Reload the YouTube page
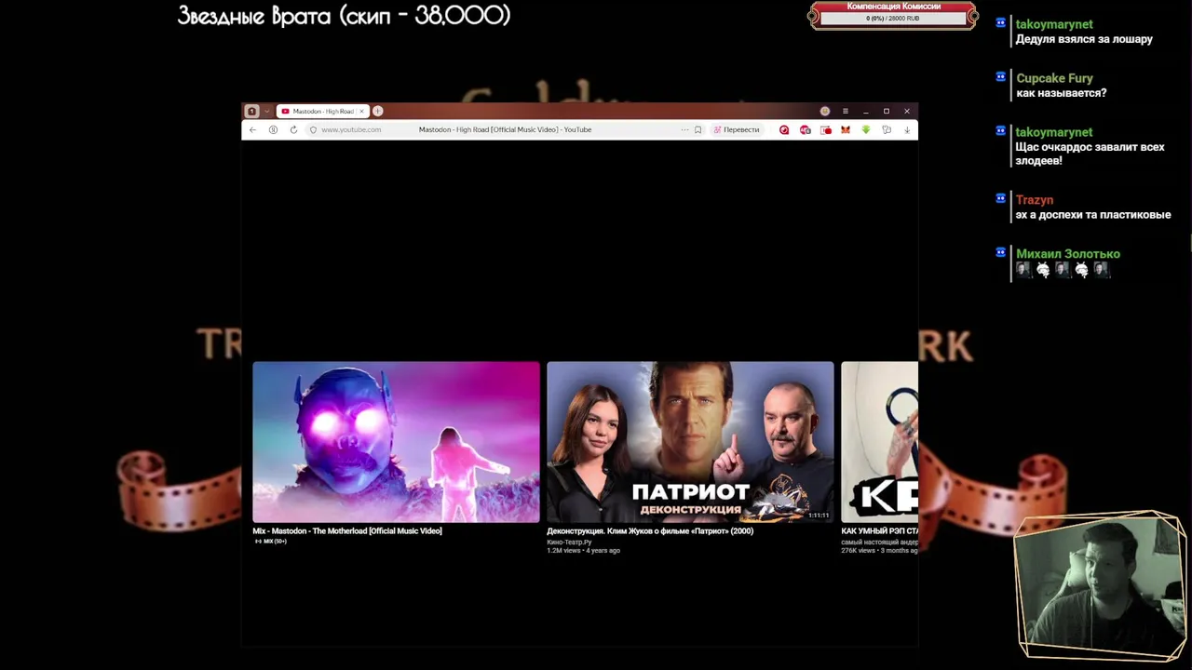The height and width of the screenshot is (670, 1192). click(293, 129)
